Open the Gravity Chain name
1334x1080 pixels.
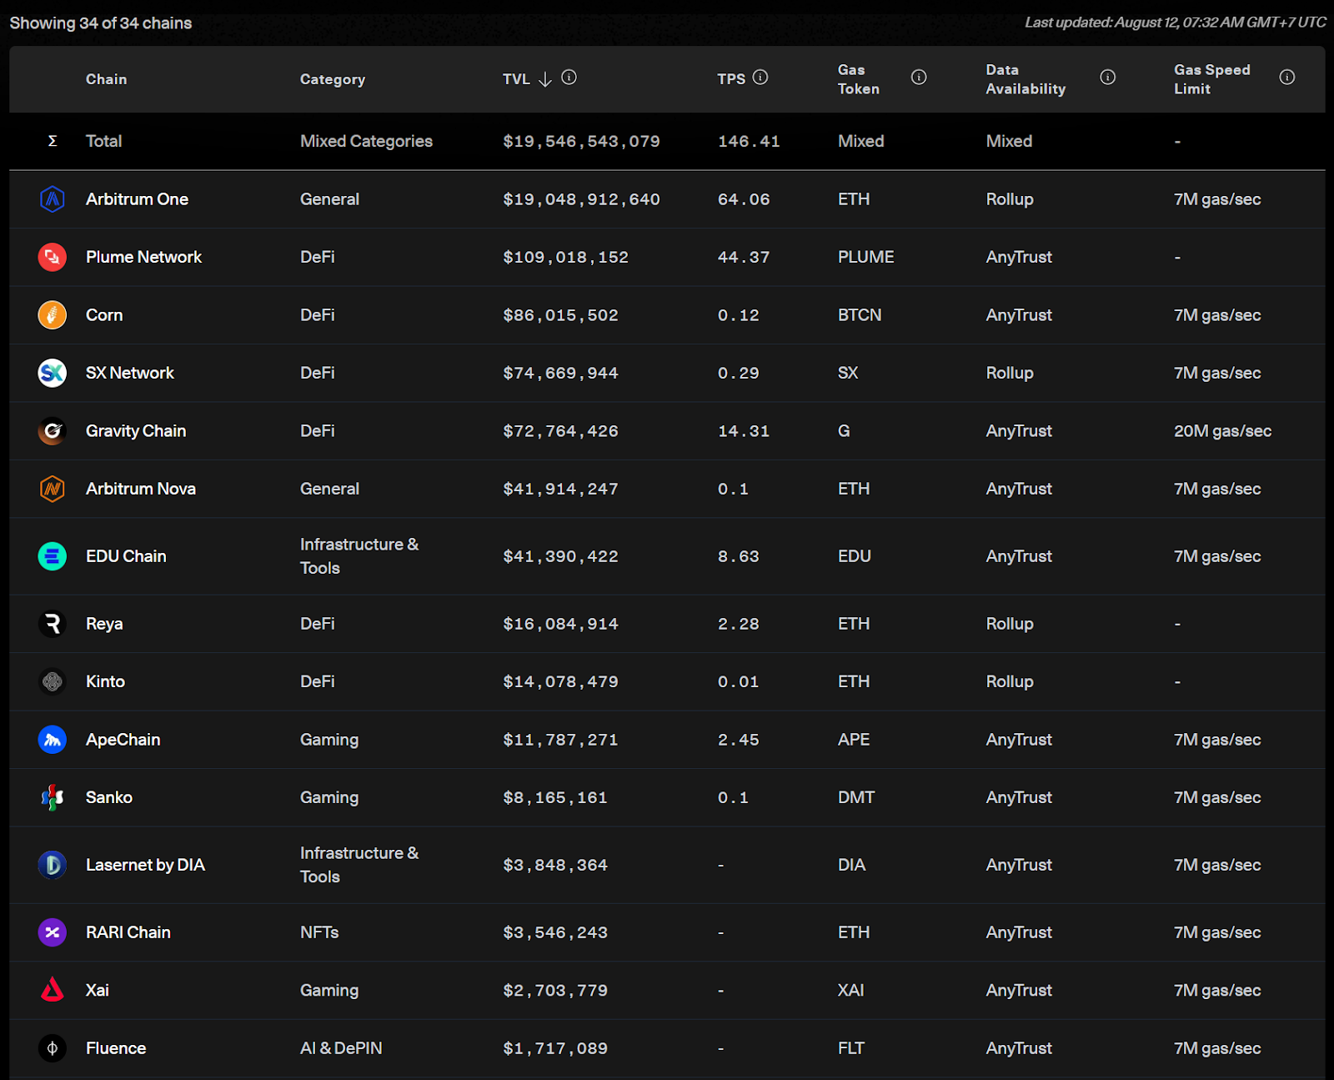click(x=136, y=431)
